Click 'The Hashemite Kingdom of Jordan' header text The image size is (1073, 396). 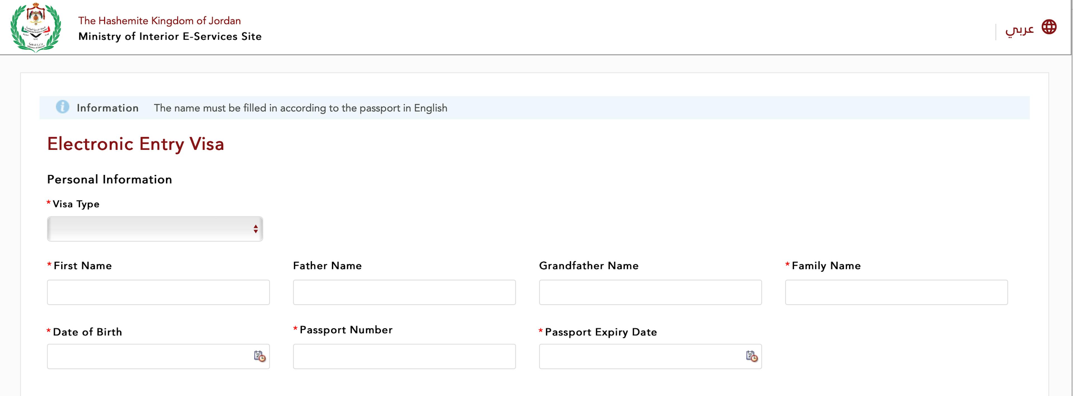[160, 21]
